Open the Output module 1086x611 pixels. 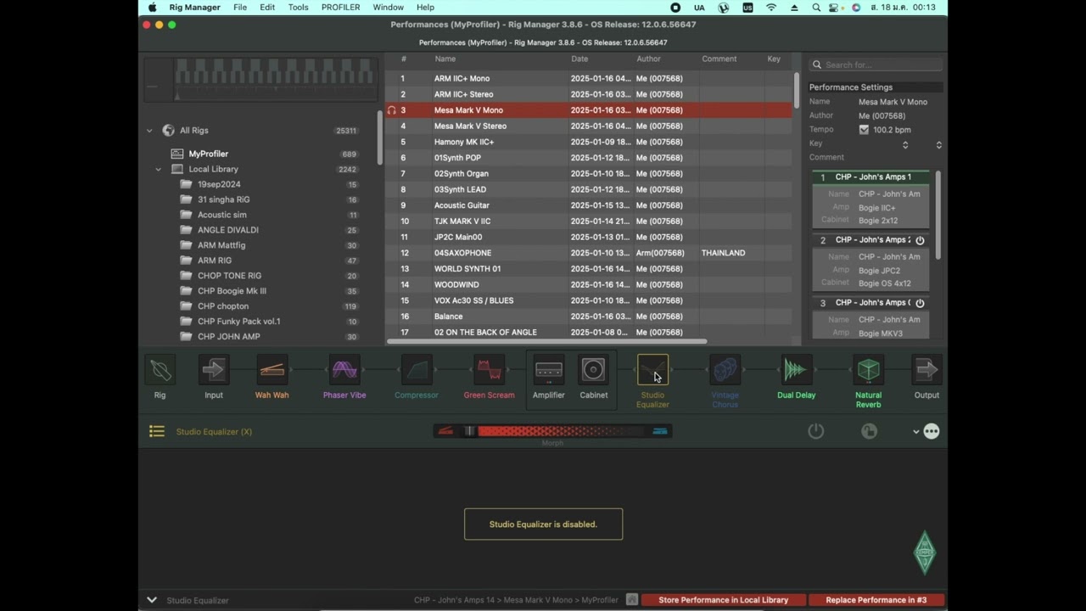click(926, 370)
